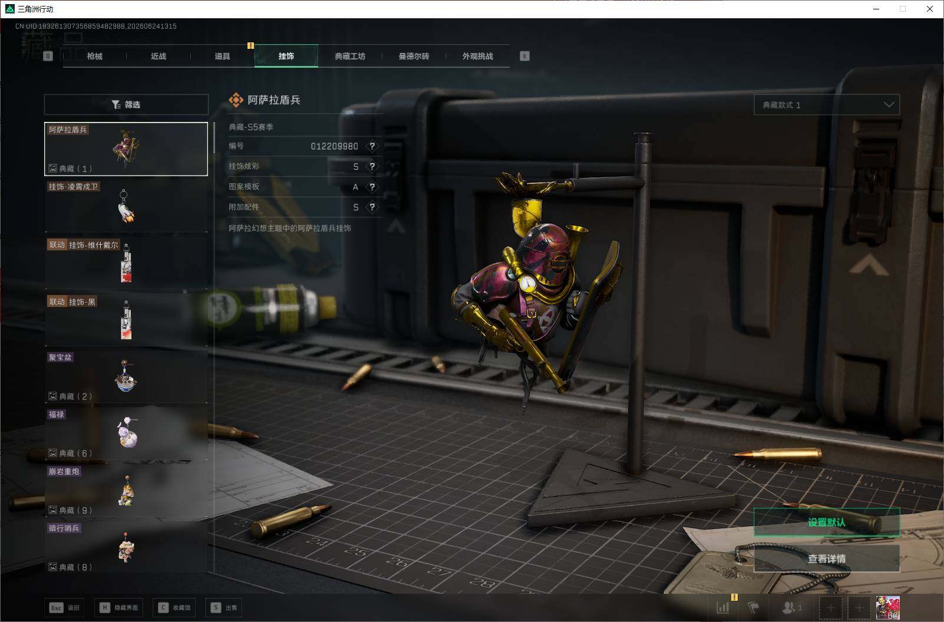Click the question mark beside 图案模板
The image size is (944, 622).
(372, 187)
